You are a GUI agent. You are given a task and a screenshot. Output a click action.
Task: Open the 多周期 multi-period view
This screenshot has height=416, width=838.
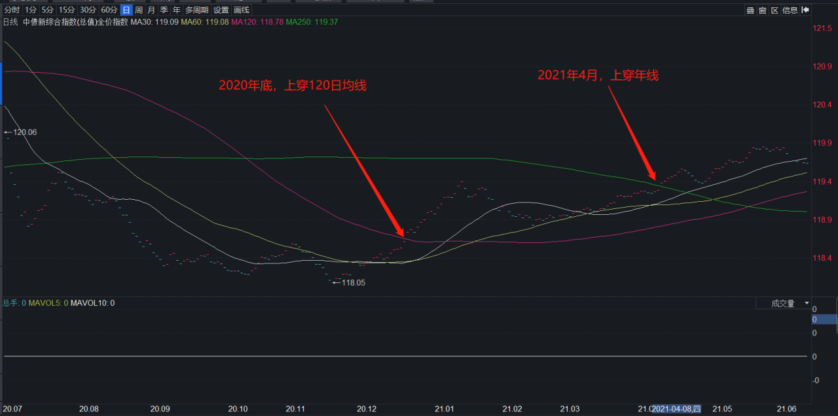[197, 10]
